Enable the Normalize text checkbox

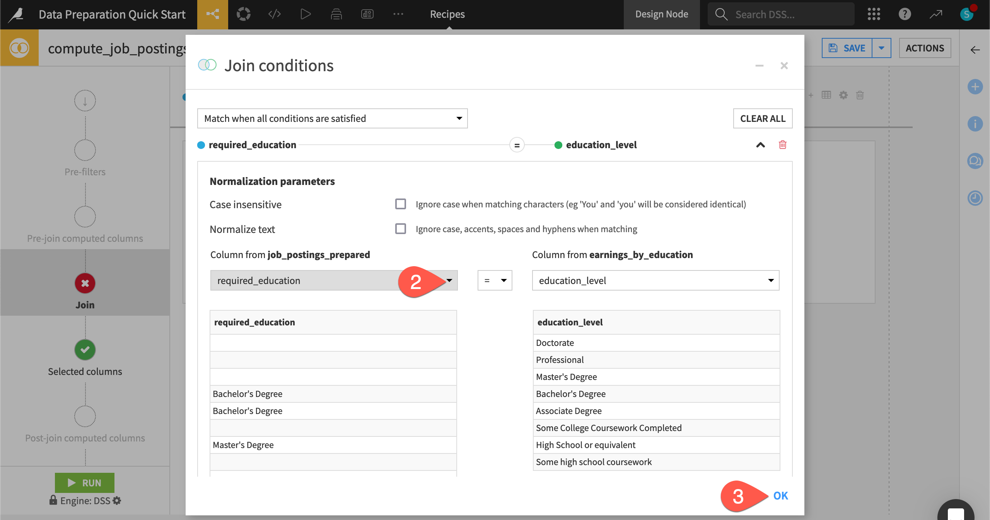click(x=400, y=229)
